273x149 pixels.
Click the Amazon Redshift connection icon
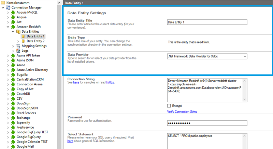tap(13, 27)
